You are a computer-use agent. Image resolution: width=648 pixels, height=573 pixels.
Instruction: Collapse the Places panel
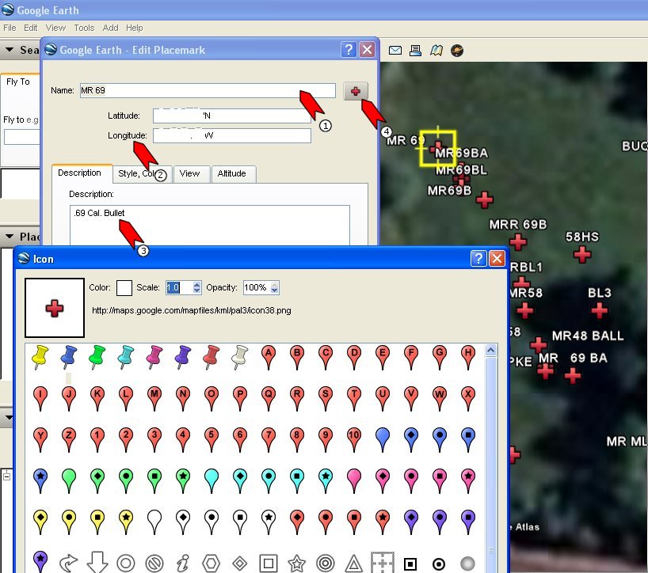9,237
